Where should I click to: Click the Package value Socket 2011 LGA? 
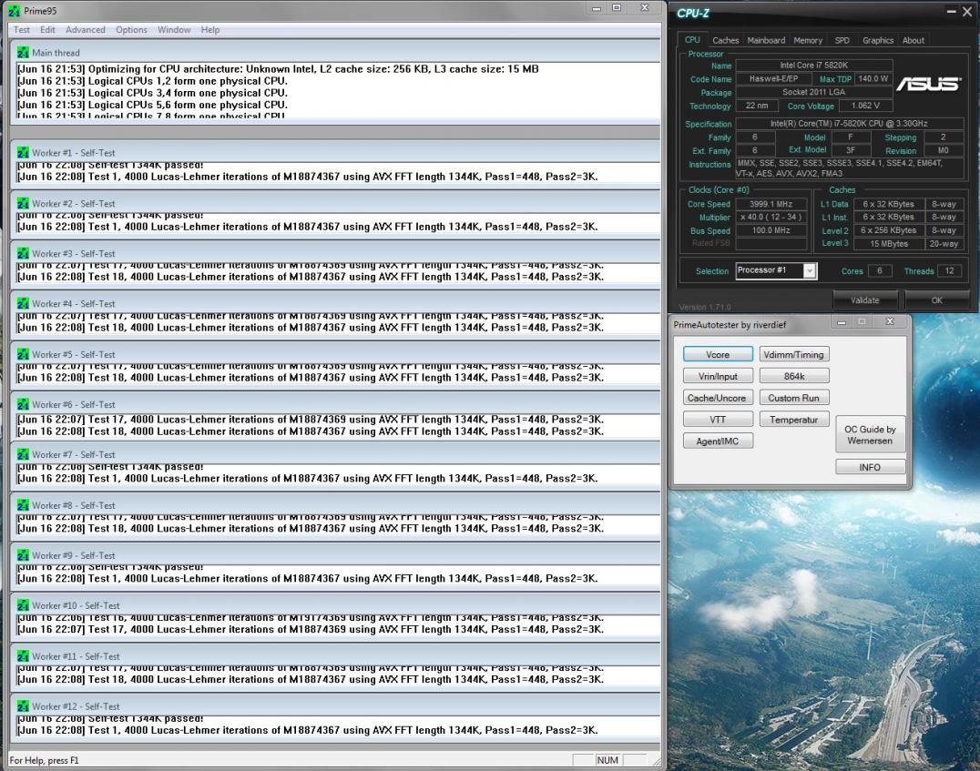tap(813, 92)
